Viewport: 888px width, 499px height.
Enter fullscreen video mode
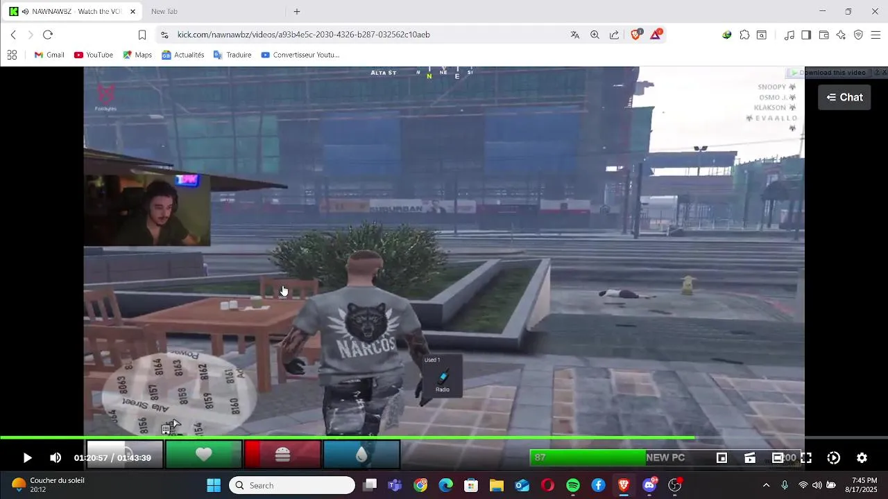[x=806, y=458]
